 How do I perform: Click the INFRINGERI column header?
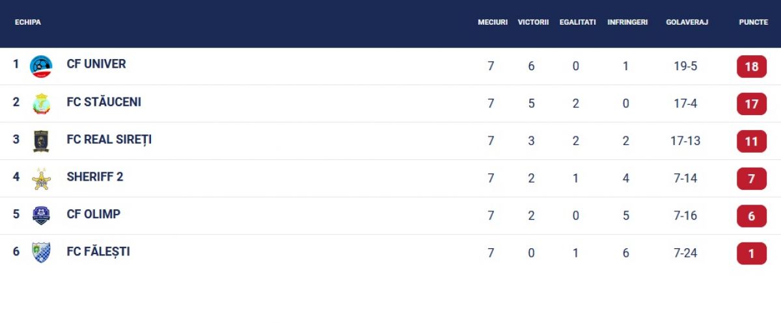pyautogui.click(x=627, y=22)
